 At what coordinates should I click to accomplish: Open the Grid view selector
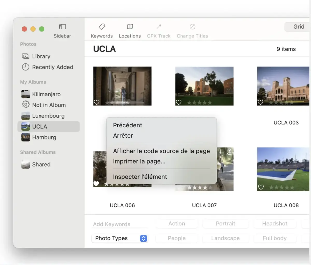coord(298,27)
